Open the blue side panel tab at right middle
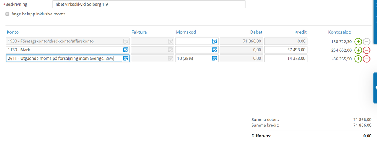The width and height of the screenshot is (377, 143). pos(375,88)
